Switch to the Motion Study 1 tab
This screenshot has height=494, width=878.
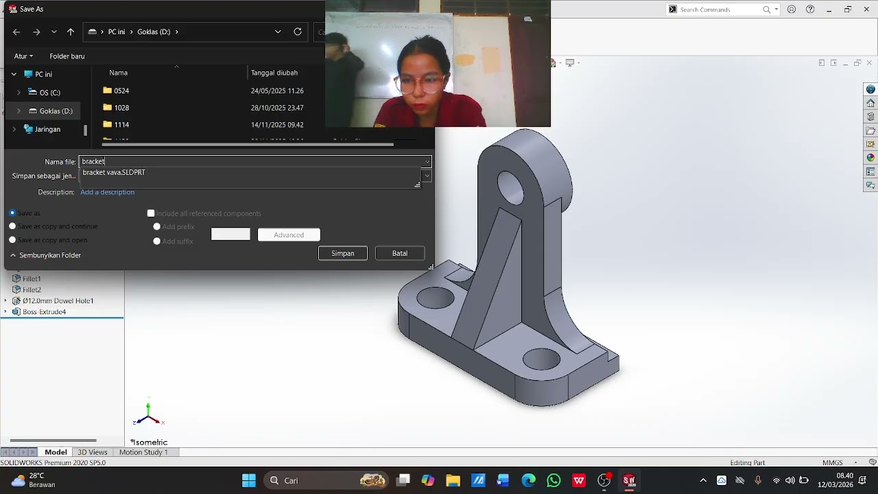(x=143, y=452)
